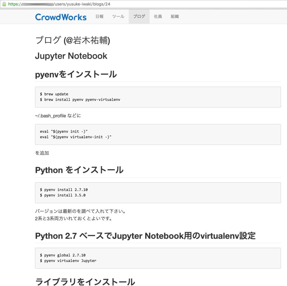Open the 日報 navigation tab
The image size is (287, 286).
click(x=99, y=17)
